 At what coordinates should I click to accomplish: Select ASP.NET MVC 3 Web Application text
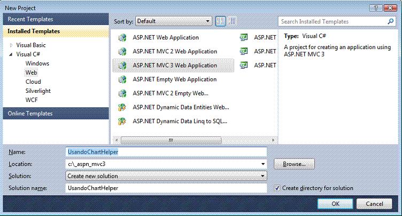(175, 66)
